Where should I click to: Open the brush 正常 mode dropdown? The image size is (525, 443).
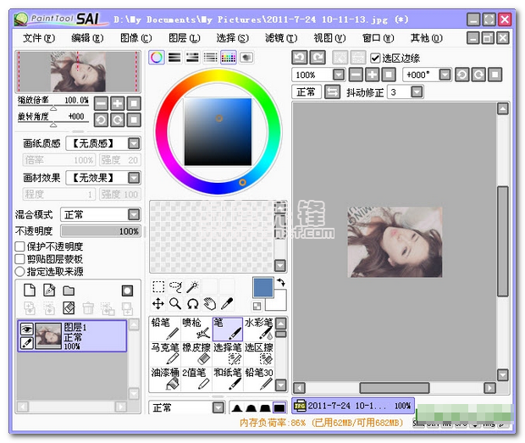tap(218, 407)
